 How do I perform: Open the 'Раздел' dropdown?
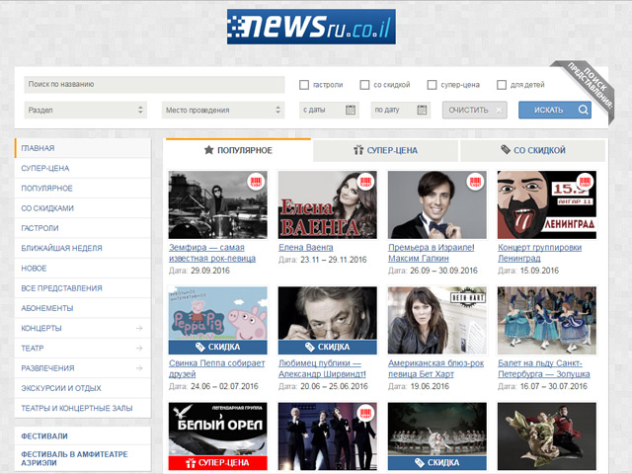click(86, 110)
